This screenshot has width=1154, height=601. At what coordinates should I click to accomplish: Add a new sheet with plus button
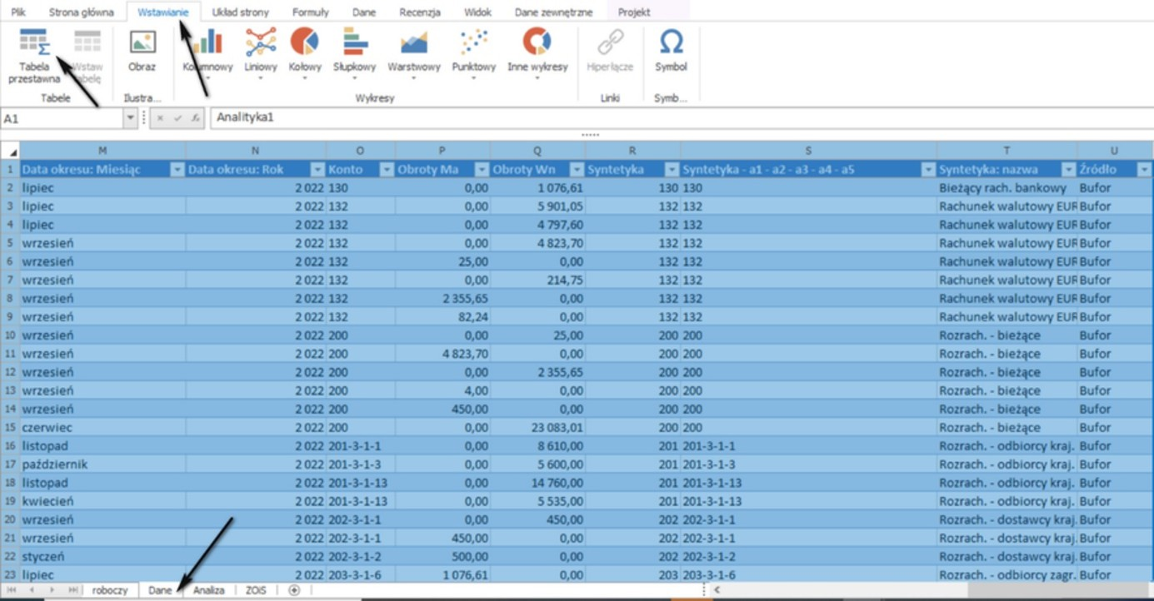click(294, 589)
